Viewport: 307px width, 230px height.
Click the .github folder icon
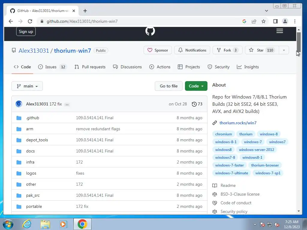pos(19,118)
